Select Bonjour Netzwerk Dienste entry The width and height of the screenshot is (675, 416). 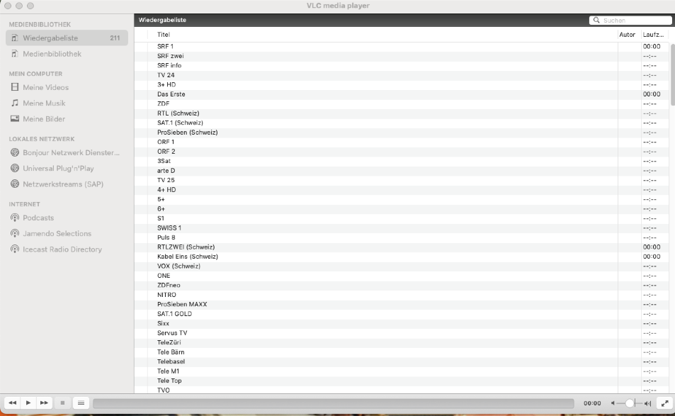pos(67,152)
